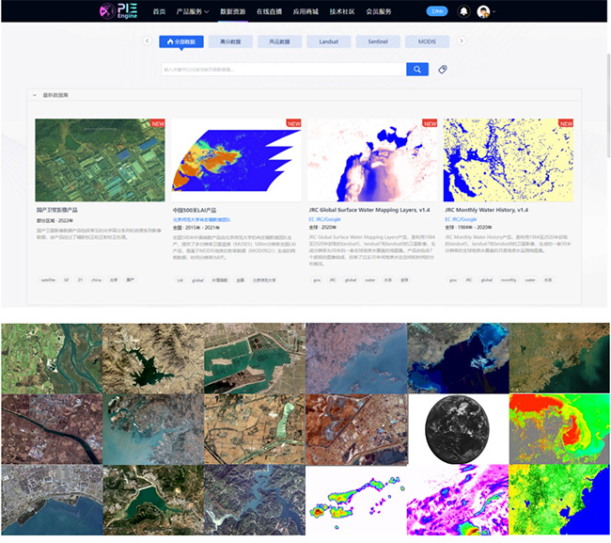This screenshot has height=543, width=611.
Task: Select the MODIS category tab
Action: (x=427, y=41)
